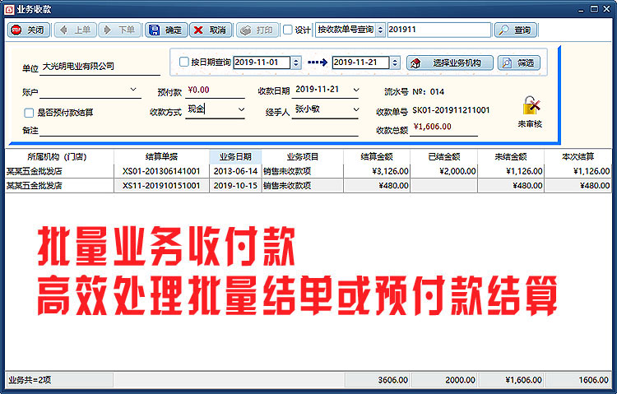Click the 业务项目 column header

(x=302, y=156)
